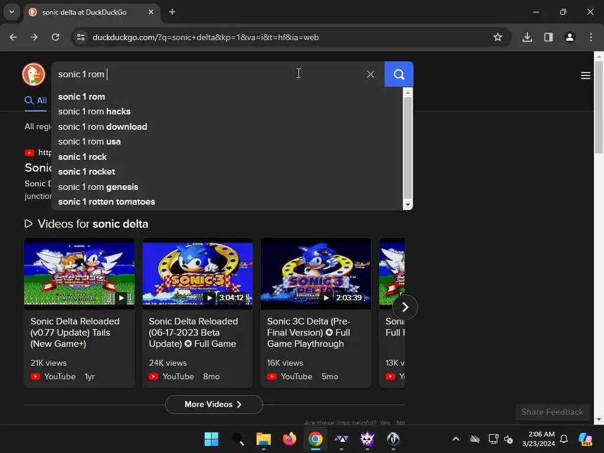The width and height of the screenshot is (604, 453).
Task: Expand the tab search dropdown
Action: pyautogui.click(x=12, y=12)
